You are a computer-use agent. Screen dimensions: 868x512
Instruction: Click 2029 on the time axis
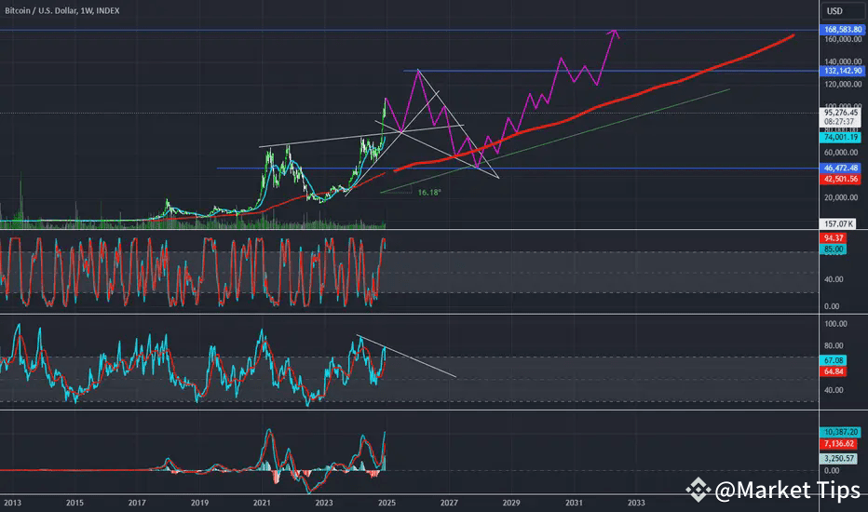point(511,503)
